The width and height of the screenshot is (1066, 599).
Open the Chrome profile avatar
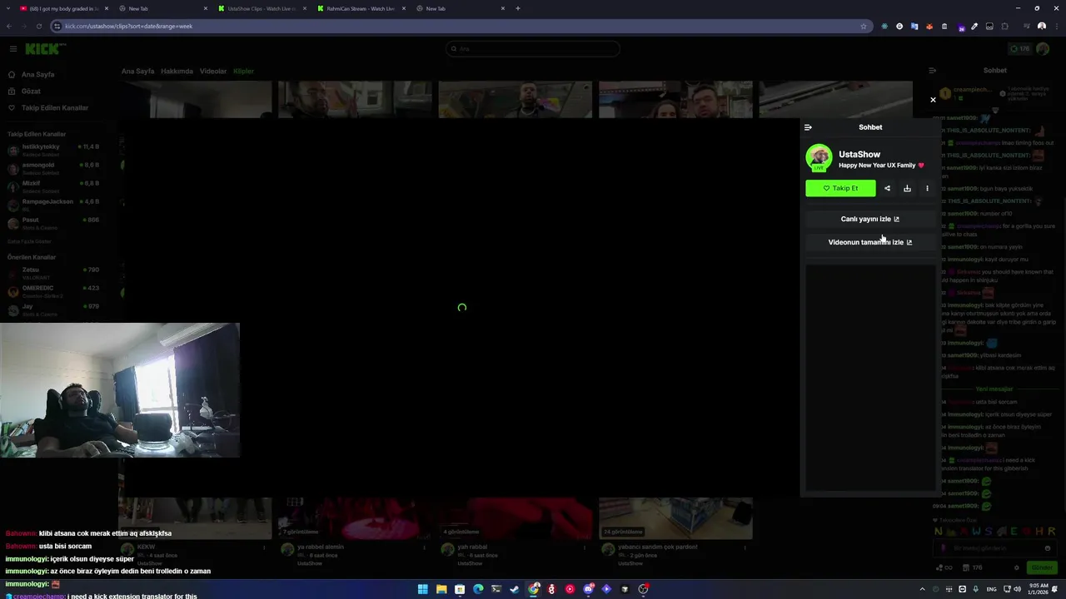pos(1042,27)
